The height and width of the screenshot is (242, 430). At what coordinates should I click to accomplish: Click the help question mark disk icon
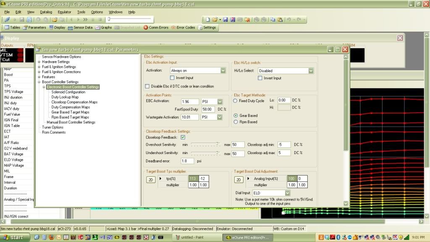(x=233, y=19)
